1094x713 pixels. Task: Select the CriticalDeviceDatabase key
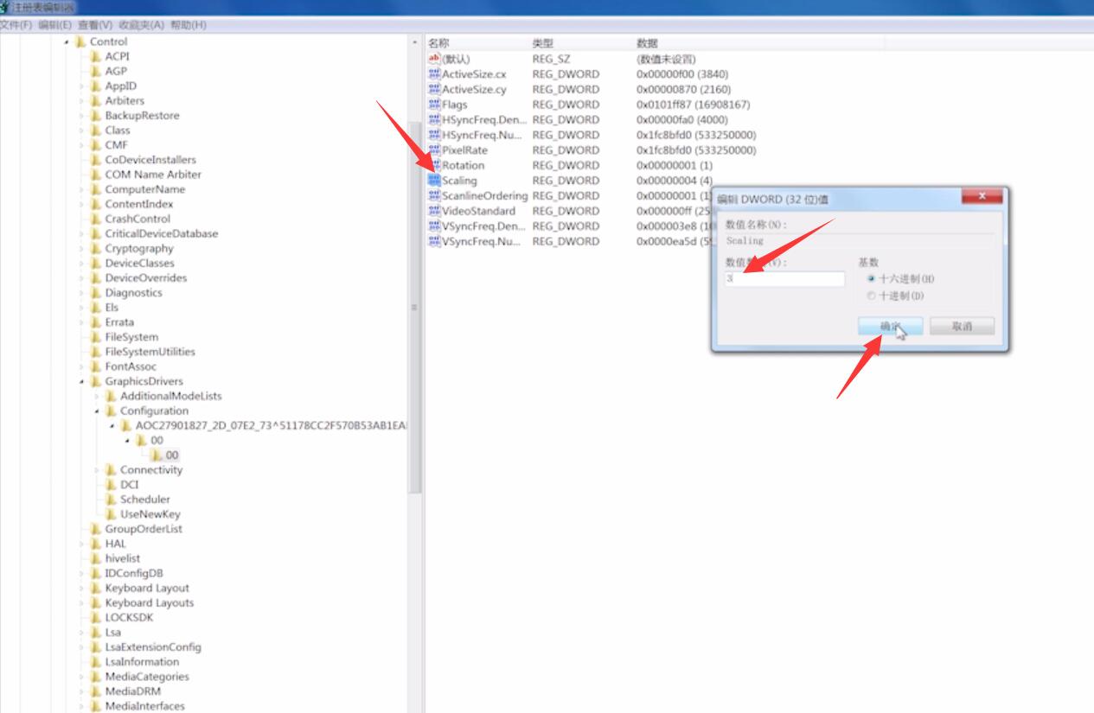[162, 233]
